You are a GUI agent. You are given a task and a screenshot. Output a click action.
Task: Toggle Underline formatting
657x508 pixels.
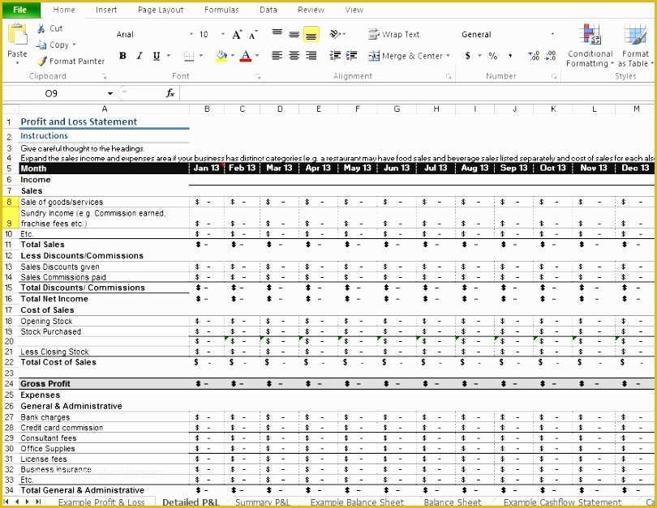click(157, 56)
